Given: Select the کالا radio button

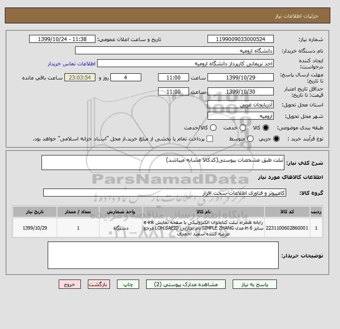Looking at the screenshot, I should click(x=266, y=128).
